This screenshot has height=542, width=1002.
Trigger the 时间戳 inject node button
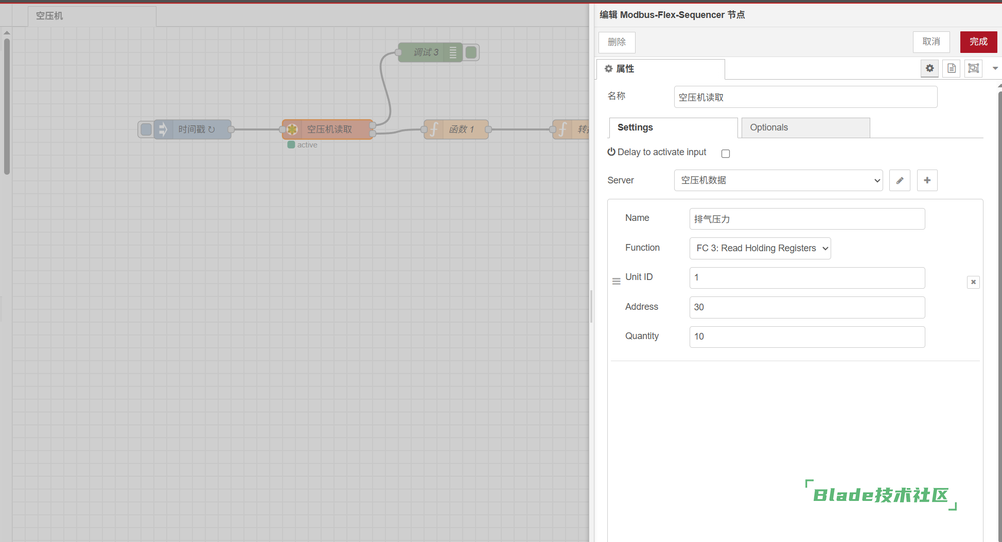point(146,129)
